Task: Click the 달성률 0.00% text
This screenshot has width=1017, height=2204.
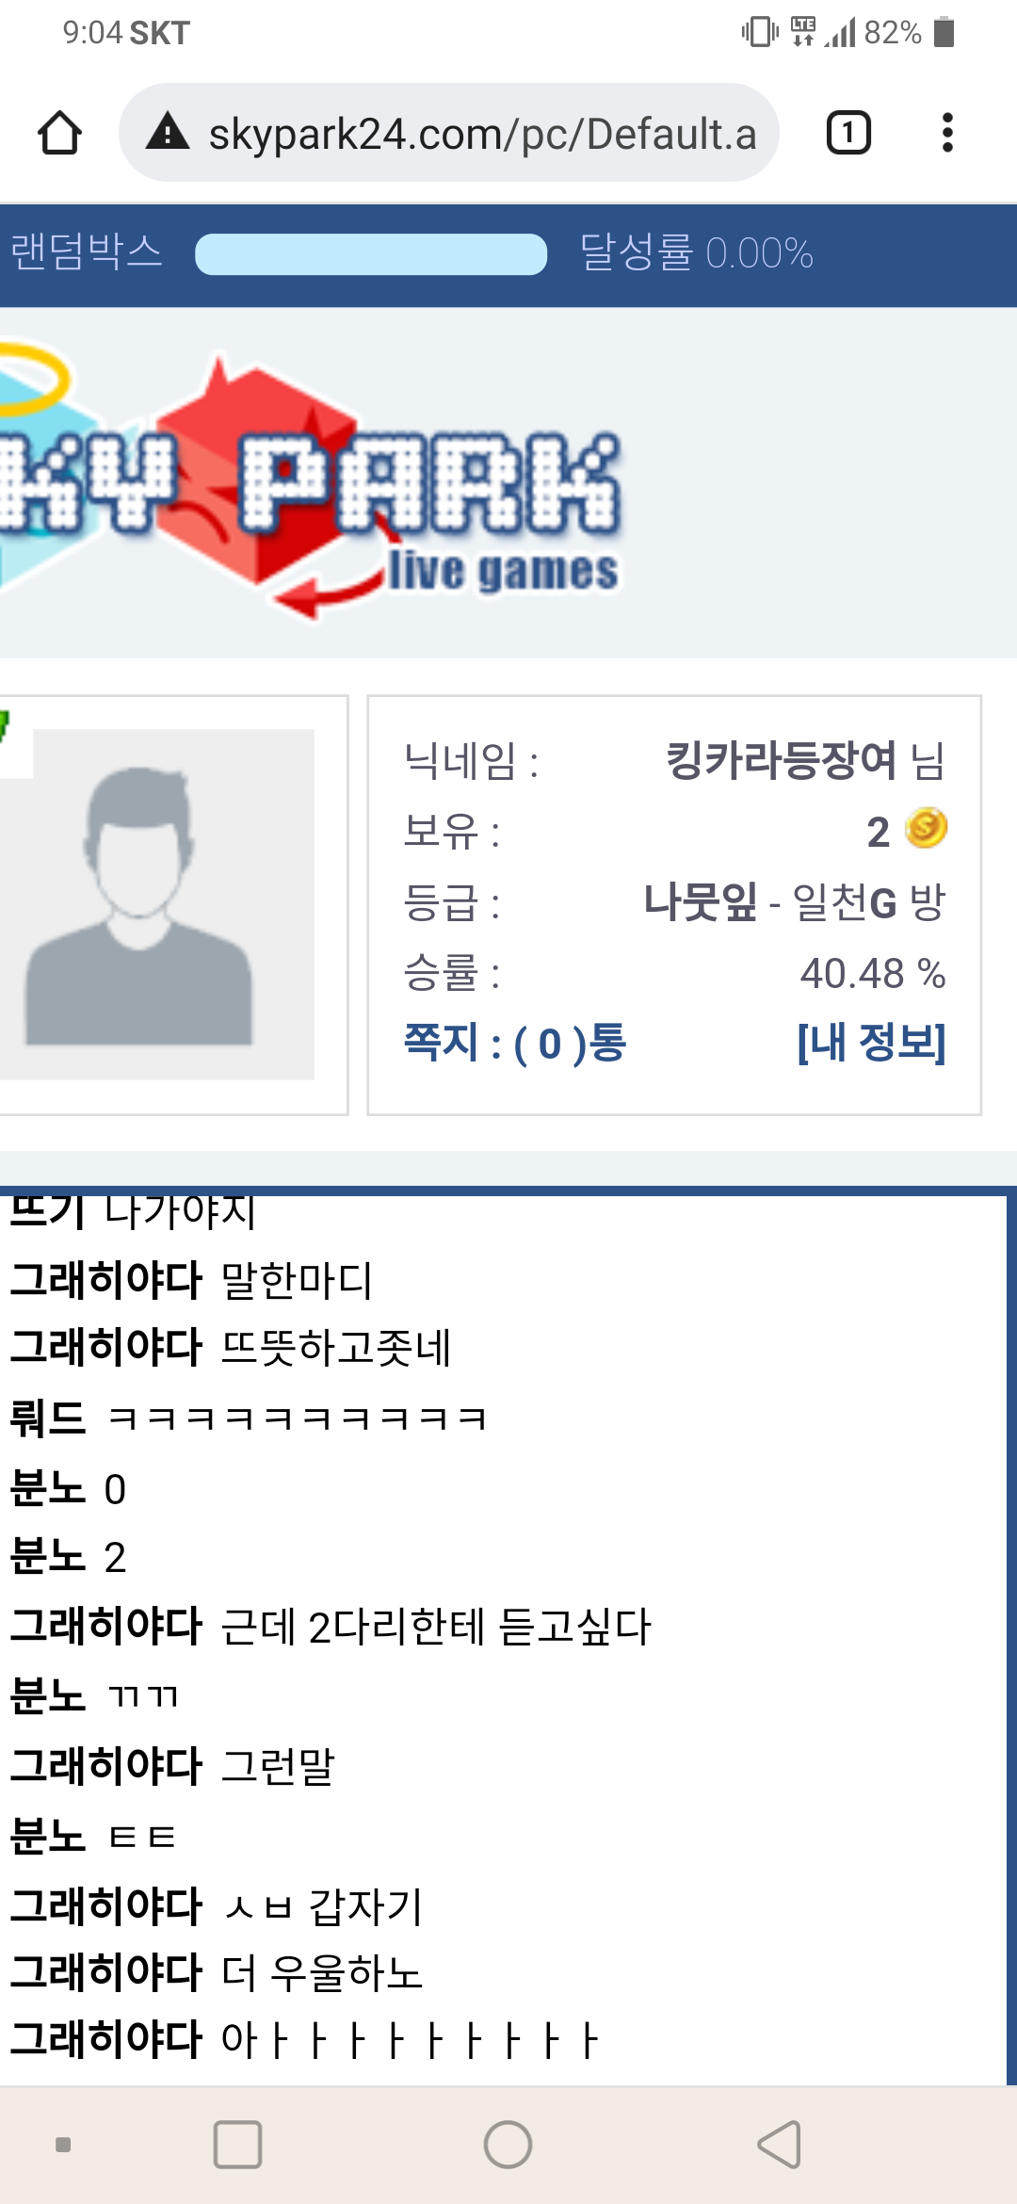Action: coord(696,252)
